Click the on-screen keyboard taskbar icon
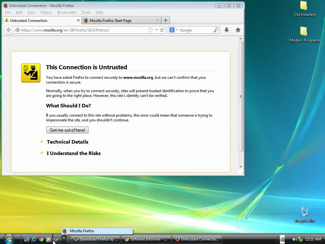 (282, 239)
